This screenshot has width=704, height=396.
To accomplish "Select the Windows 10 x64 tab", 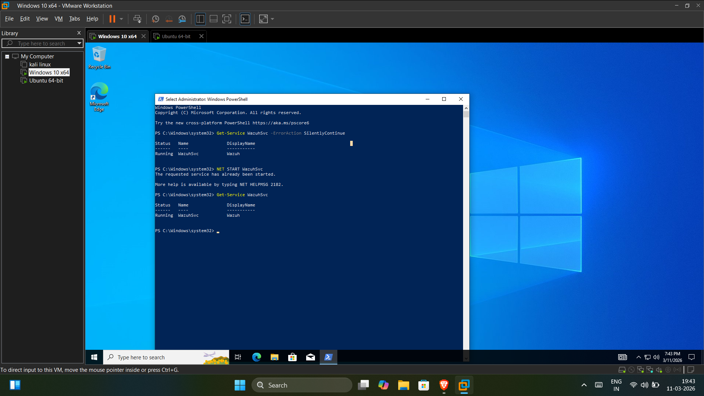I will click(x=117, y=36).
